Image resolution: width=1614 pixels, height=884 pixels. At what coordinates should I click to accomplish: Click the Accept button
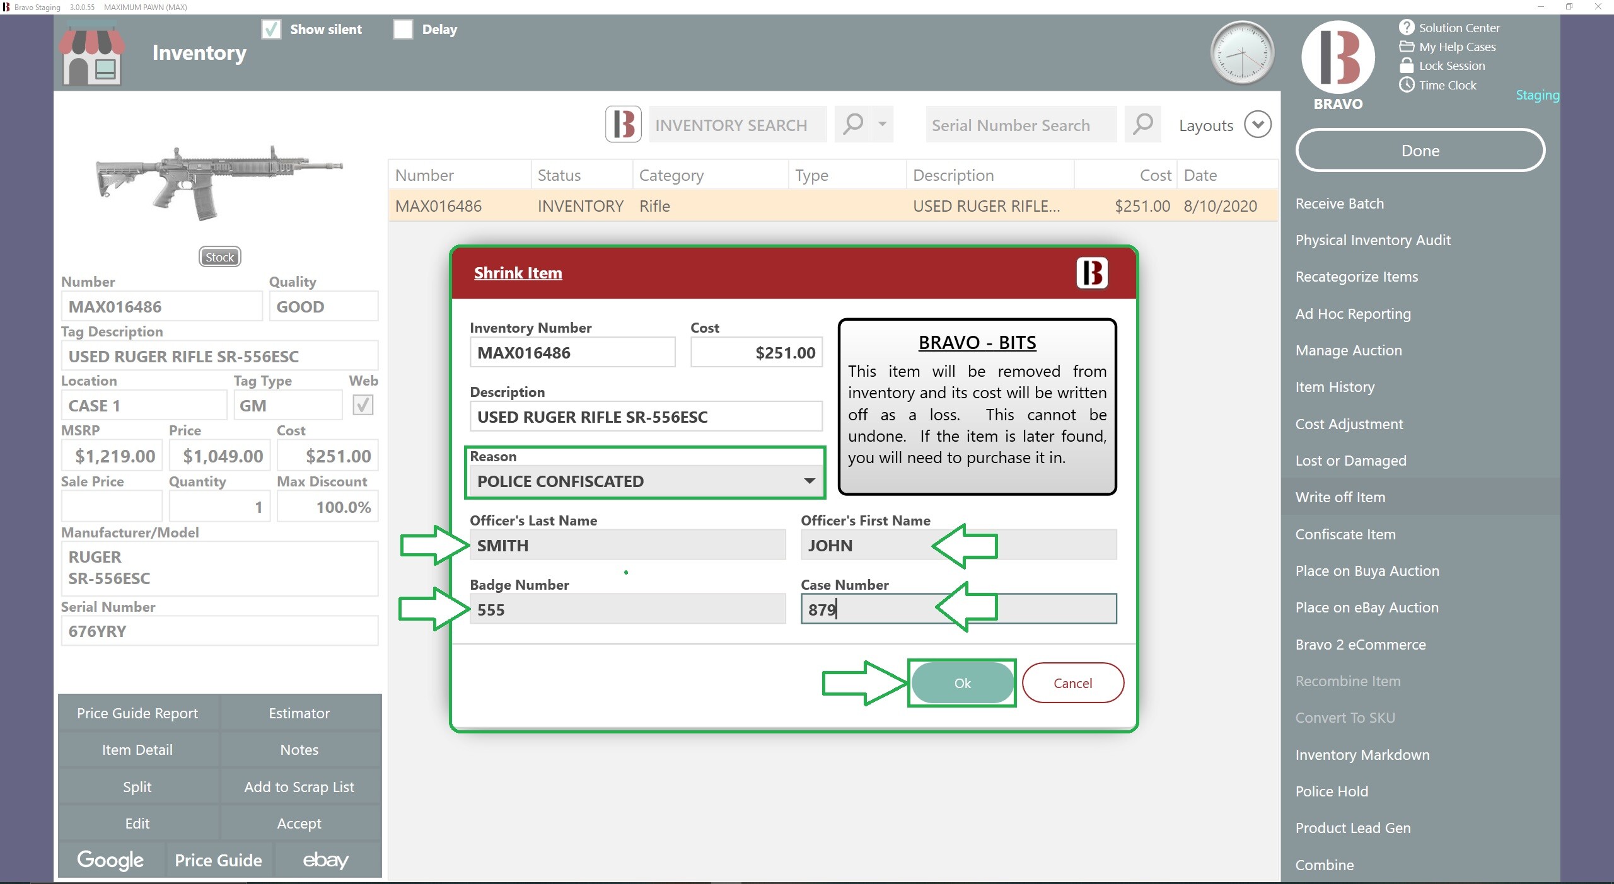(299, 824)
